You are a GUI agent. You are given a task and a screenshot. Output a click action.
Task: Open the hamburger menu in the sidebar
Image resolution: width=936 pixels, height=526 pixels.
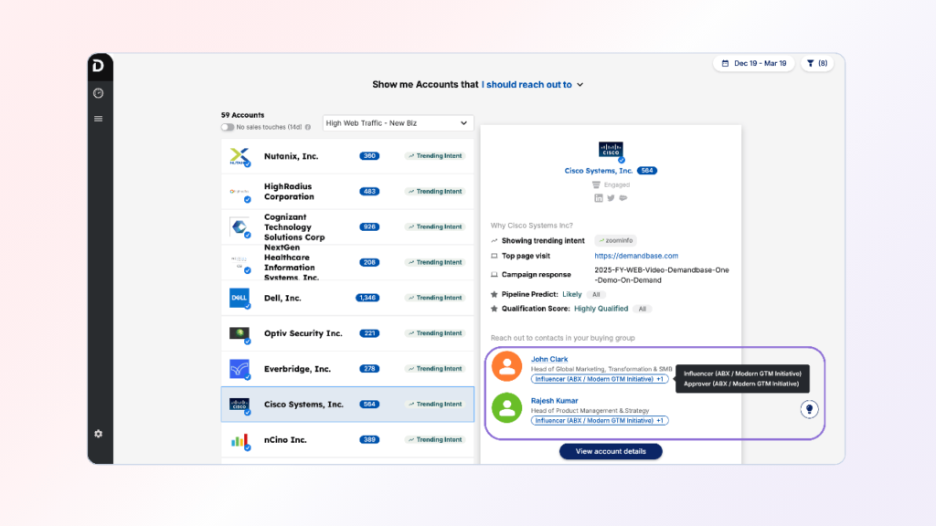99,119
